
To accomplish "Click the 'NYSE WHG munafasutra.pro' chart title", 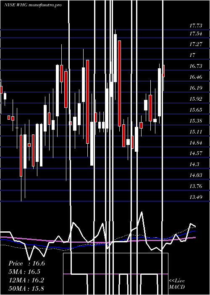I will pyautogui.click(x=33, y=5).
